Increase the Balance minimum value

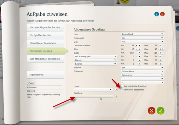pyautogui.click(x=139, y=64)
